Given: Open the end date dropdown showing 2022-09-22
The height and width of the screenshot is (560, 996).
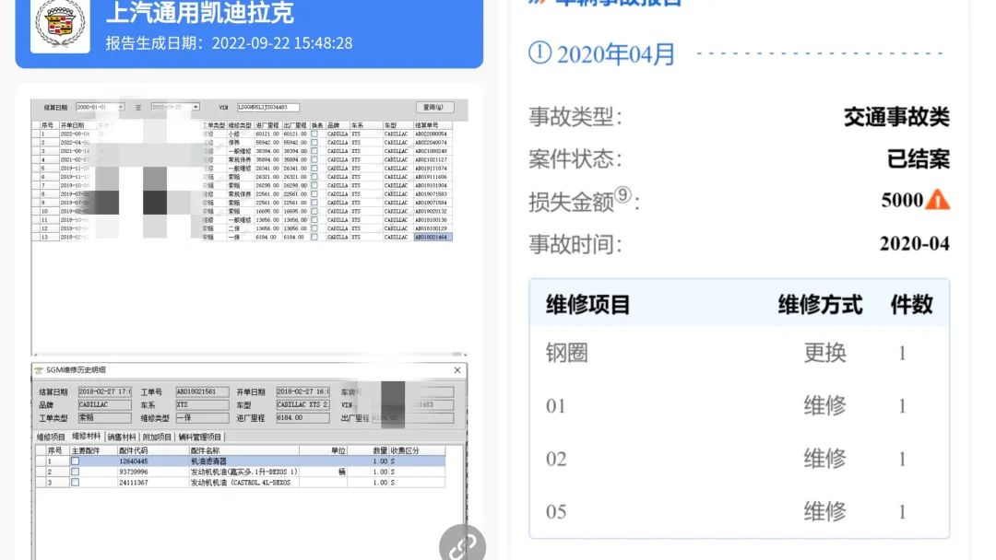Looking at the screenshot, I should [194, 107].
